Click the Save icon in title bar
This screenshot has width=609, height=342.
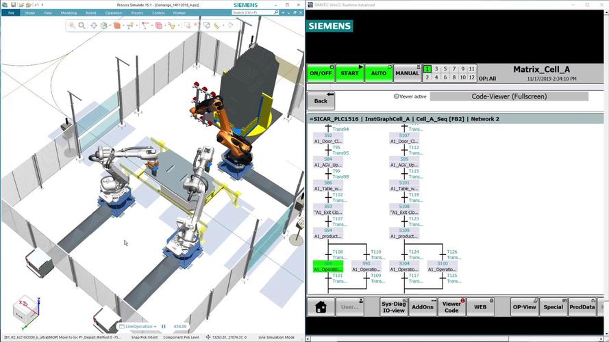point(13,4)
